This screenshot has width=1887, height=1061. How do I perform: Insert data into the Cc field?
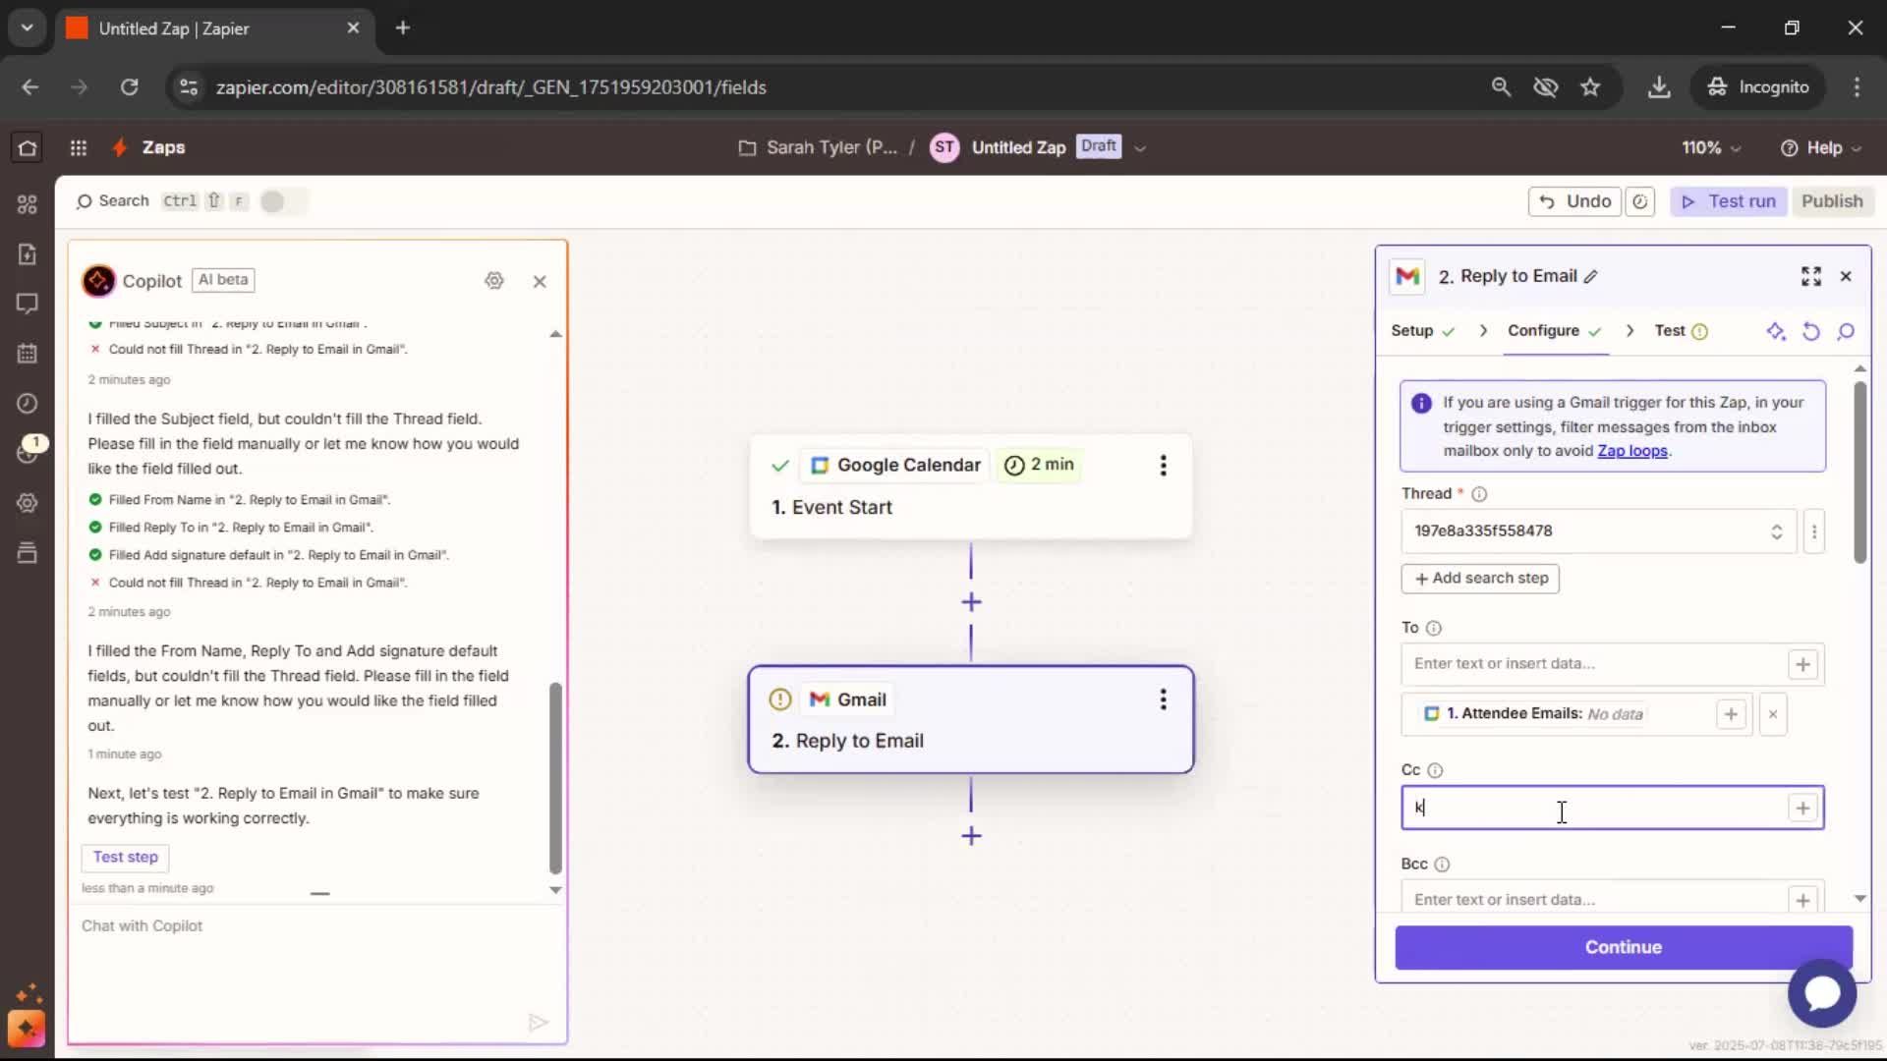coord(1802,809)
